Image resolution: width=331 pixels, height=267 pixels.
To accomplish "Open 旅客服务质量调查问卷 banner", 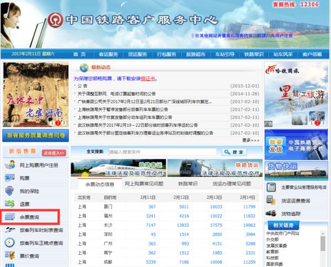I will [35, 135].
